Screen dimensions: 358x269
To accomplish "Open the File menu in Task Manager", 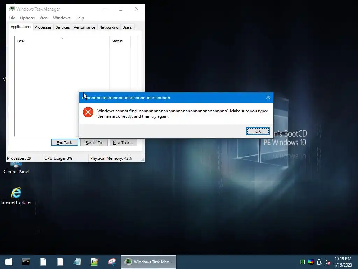I will click(x=12, y=18).
